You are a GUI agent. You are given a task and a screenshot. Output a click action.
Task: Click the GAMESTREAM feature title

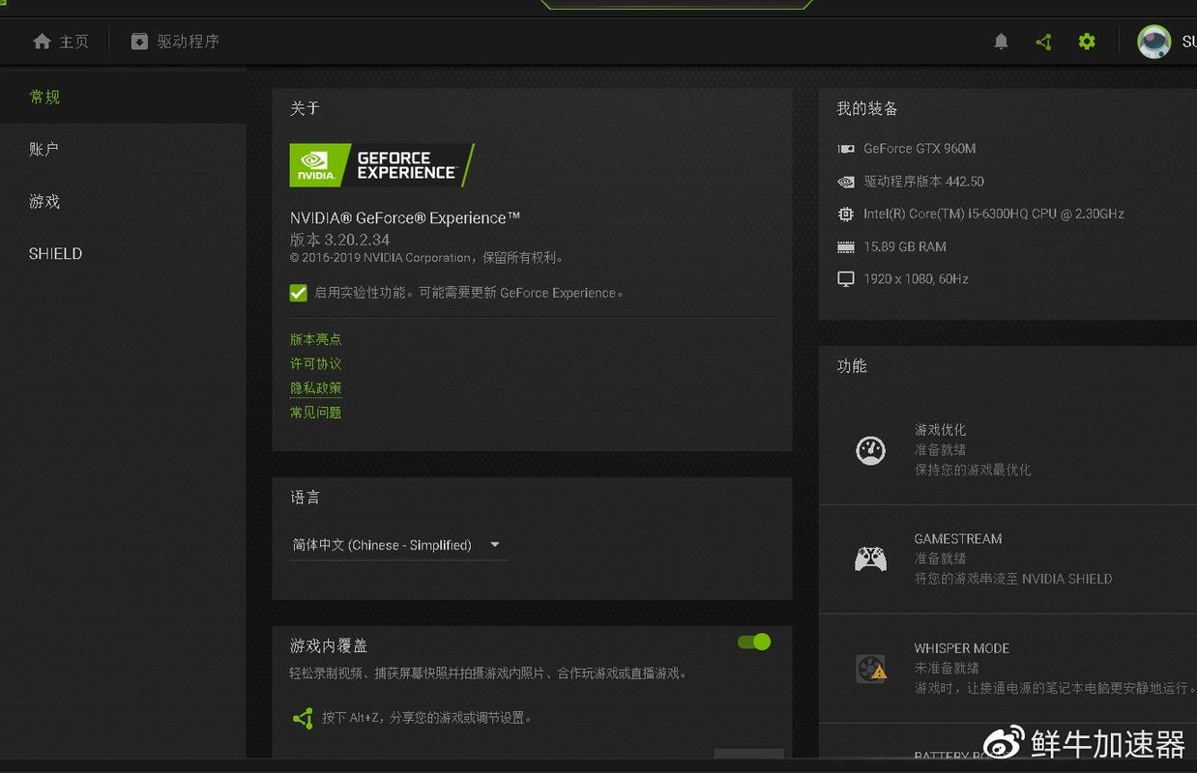click(x=958, y=539)
